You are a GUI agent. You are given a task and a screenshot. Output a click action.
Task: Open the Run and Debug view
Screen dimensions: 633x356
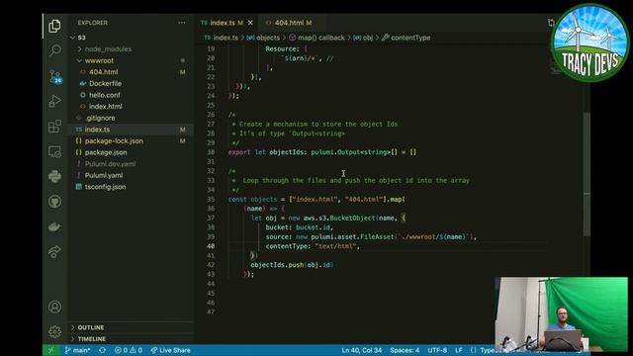click(x=55, y=101)
